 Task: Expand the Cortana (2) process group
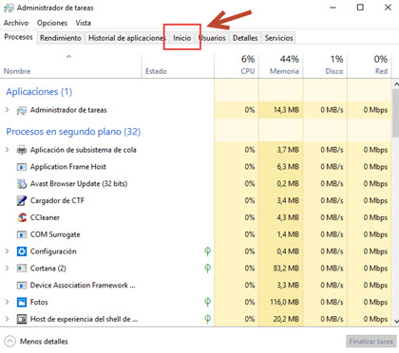(8, 269)
